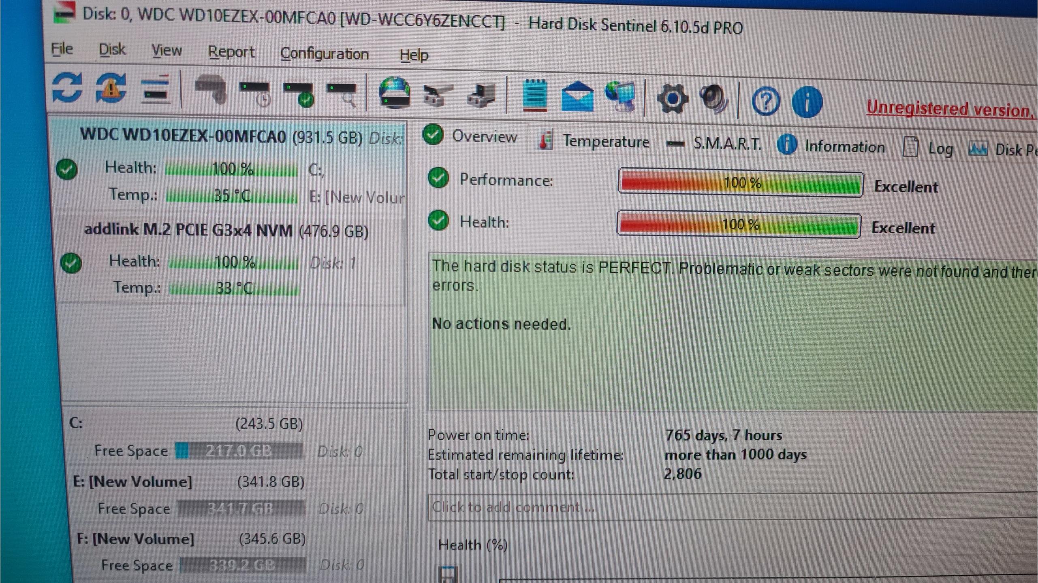This screenshot has height=583, width=1038.
Task: Click the blue Refresh arrows icon
Action: (x=67, y=87)
